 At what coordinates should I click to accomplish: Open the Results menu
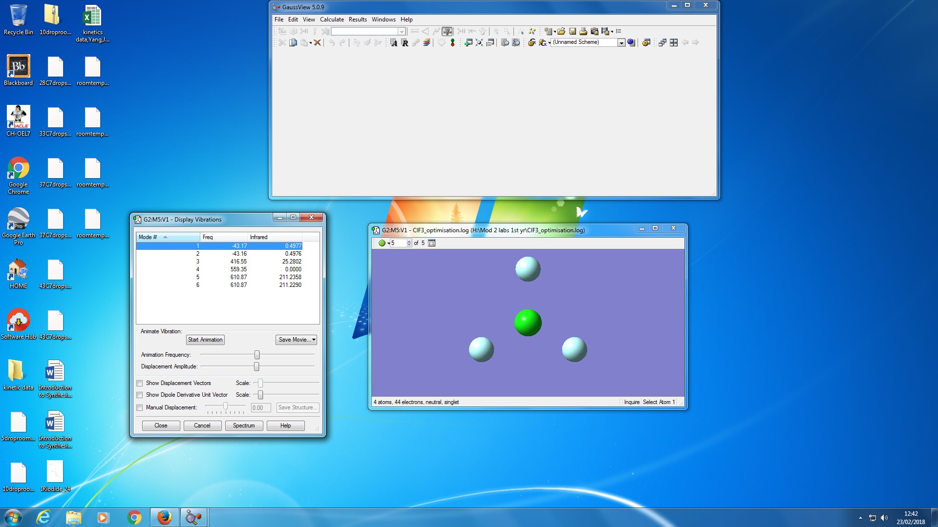pos(358,20)
